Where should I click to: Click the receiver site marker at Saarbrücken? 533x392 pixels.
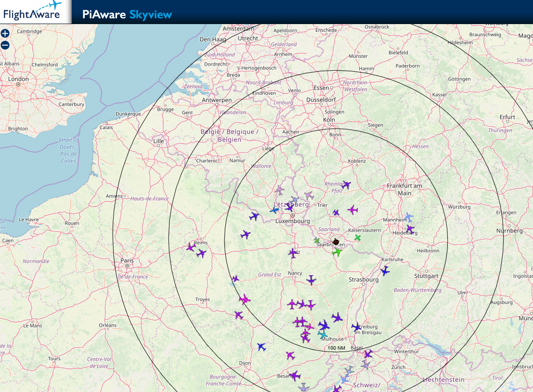(x=336, y=242)
